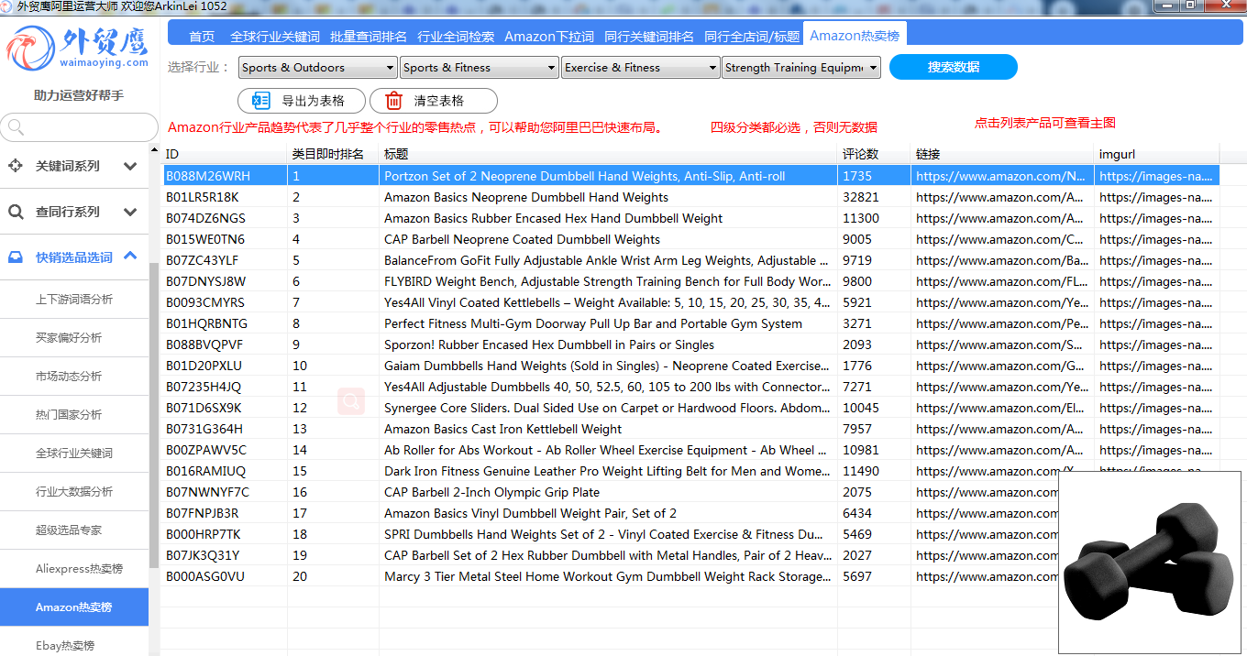Expand the 查同行系列 section chevron
Screen dimensions: 1247x656
130,212
